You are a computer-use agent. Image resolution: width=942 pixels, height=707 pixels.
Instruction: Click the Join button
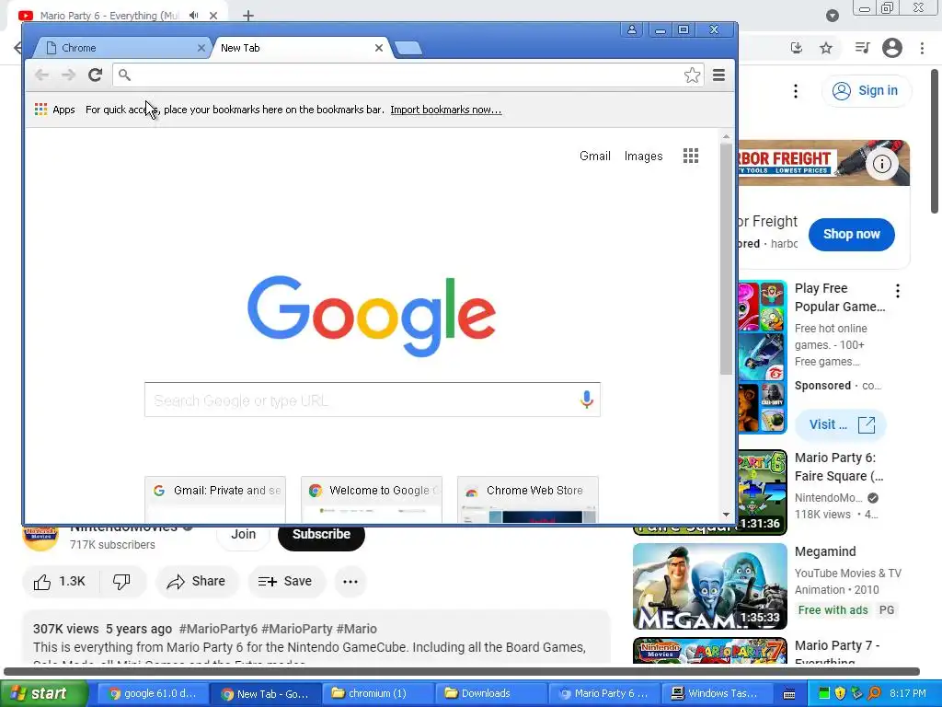[x=243, y=535]
